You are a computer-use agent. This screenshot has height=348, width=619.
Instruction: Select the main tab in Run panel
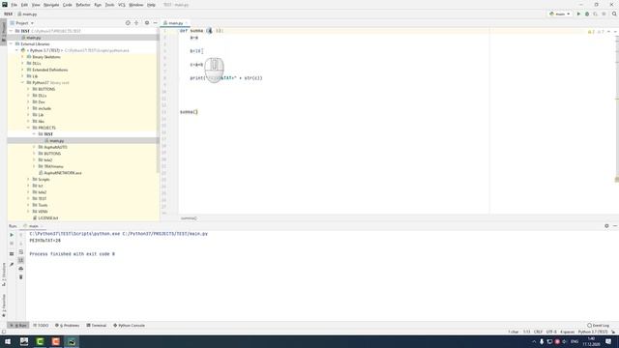coord(34,226)
